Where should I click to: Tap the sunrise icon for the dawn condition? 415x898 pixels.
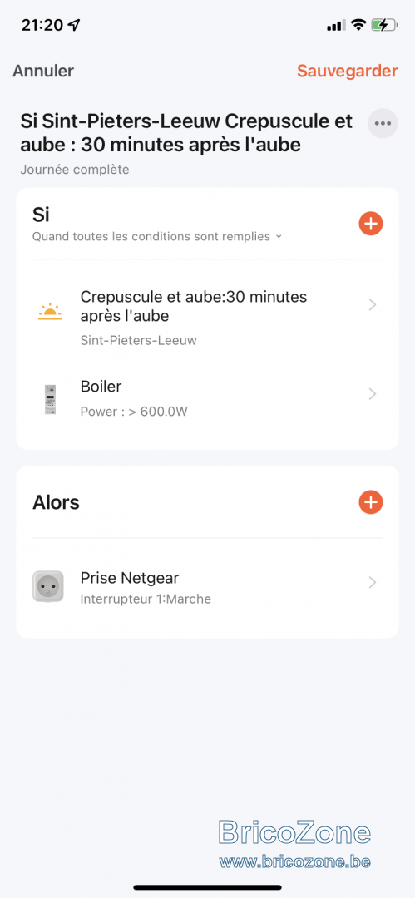(x=50, y=313)
